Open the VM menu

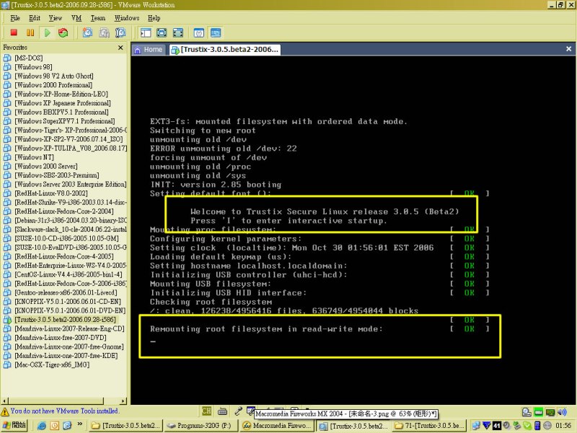[76, 18]
